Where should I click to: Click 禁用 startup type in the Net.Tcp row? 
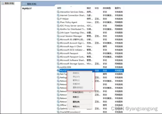pyautogui.click(x=105, y=74)
